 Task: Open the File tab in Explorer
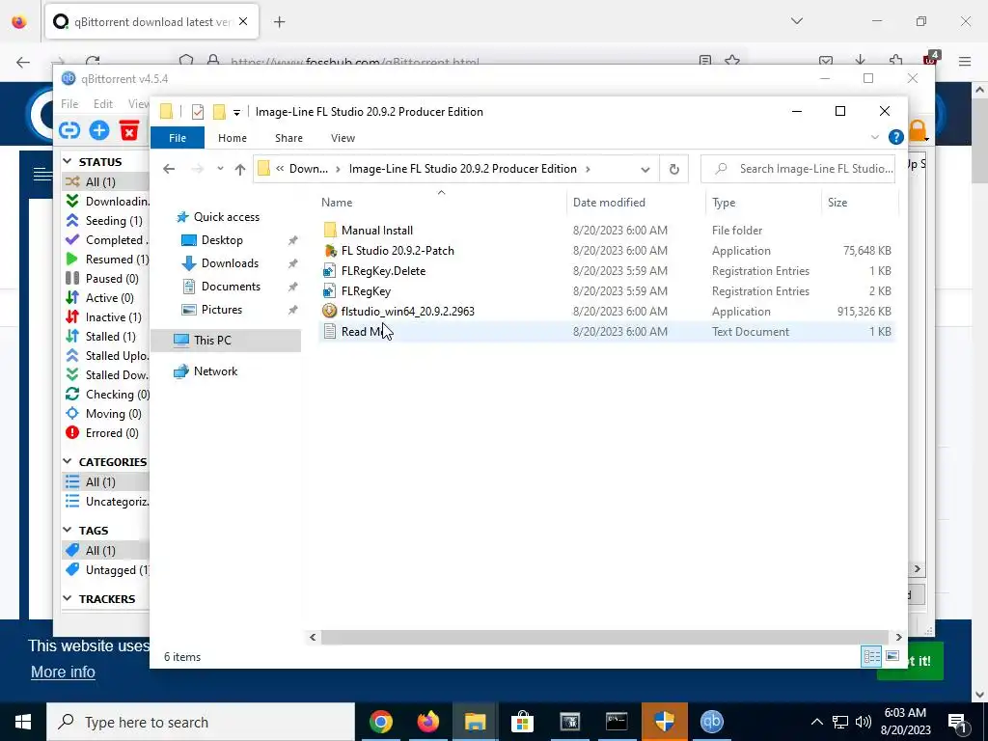click(178, 138)
